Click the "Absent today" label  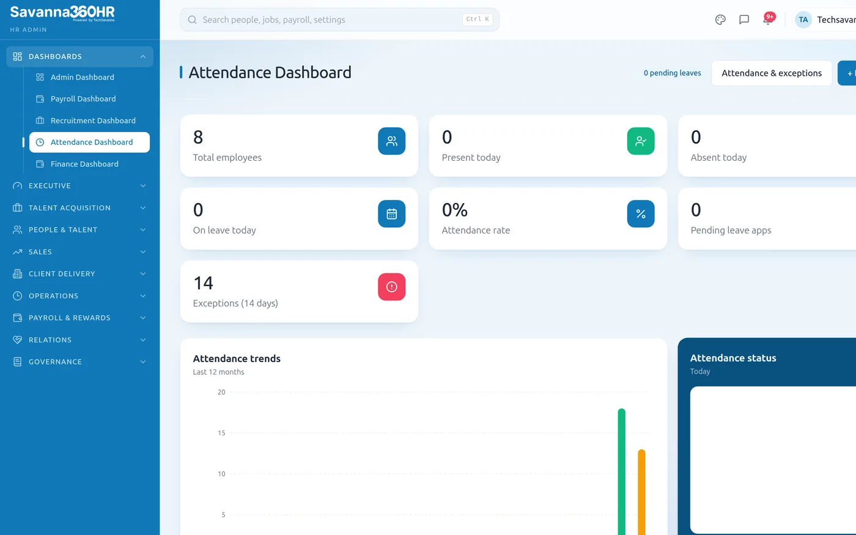click(718, 158)
